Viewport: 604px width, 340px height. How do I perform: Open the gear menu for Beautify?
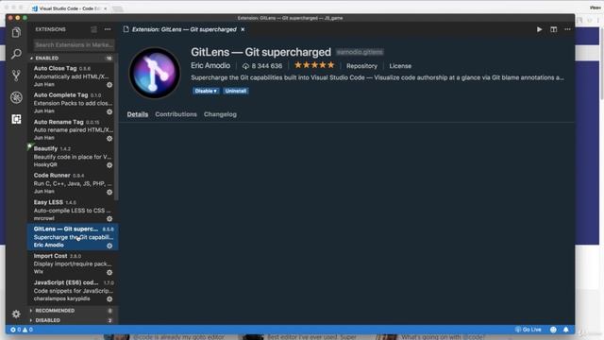[x=109, y=165]
